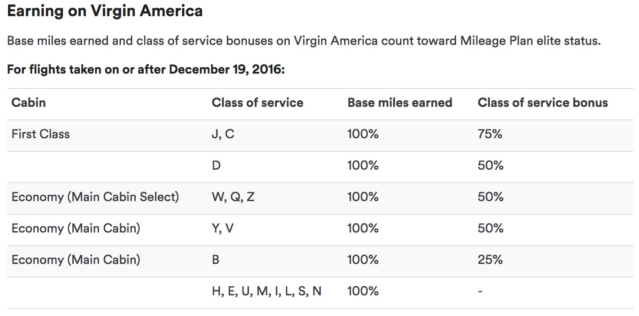Image resolution: width=639 pixels, height=316 pixels.
Task: Select the "W, Q, Z" class cell
Action: coord(233,197)
